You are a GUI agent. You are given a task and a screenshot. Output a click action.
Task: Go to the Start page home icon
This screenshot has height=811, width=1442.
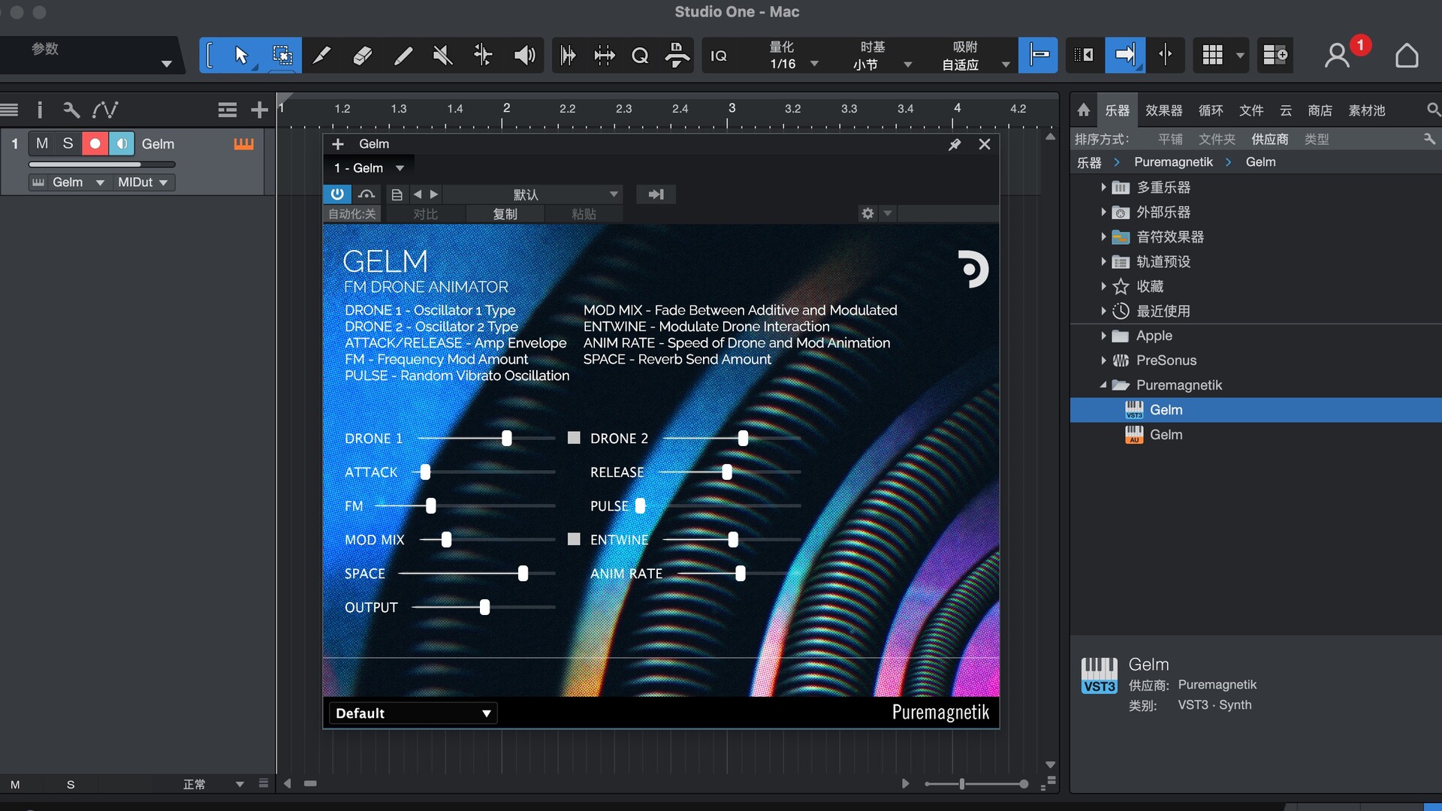click(x=1407, y=55)
